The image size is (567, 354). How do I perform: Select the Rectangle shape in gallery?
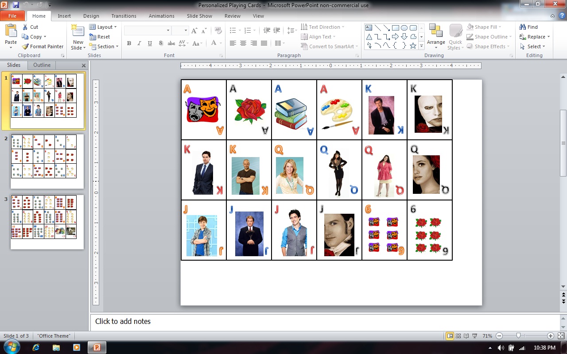pyautogui.click(x=396, y=27)
